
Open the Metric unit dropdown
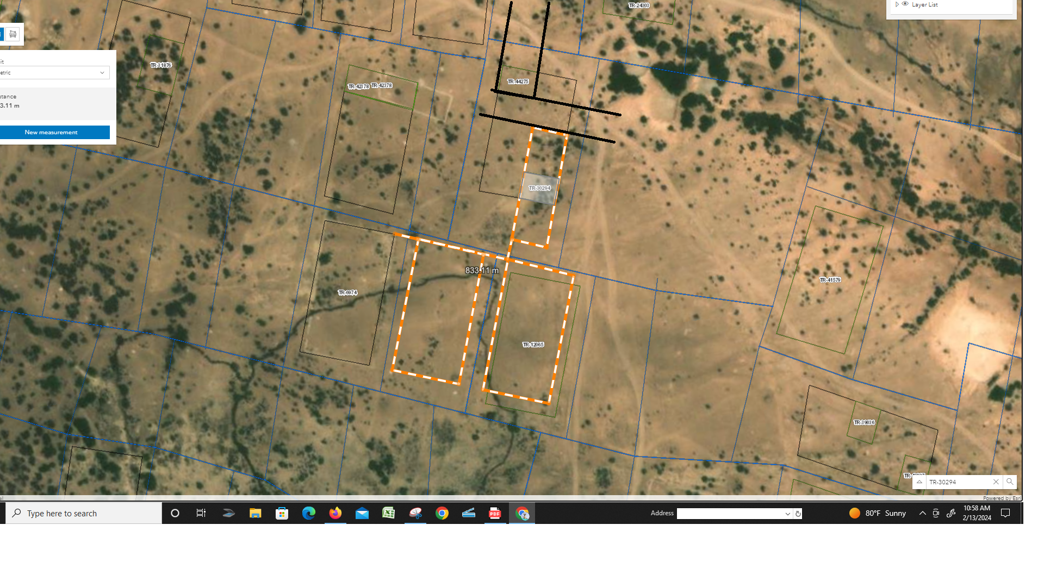click(x=54, y=73)
